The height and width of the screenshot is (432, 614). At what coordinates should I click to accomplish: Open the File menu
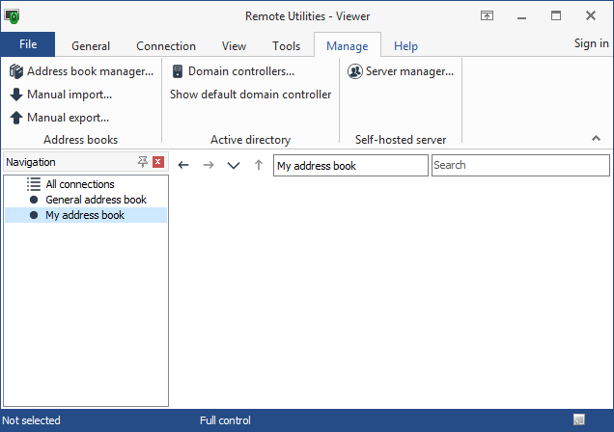tap(28, 44)
